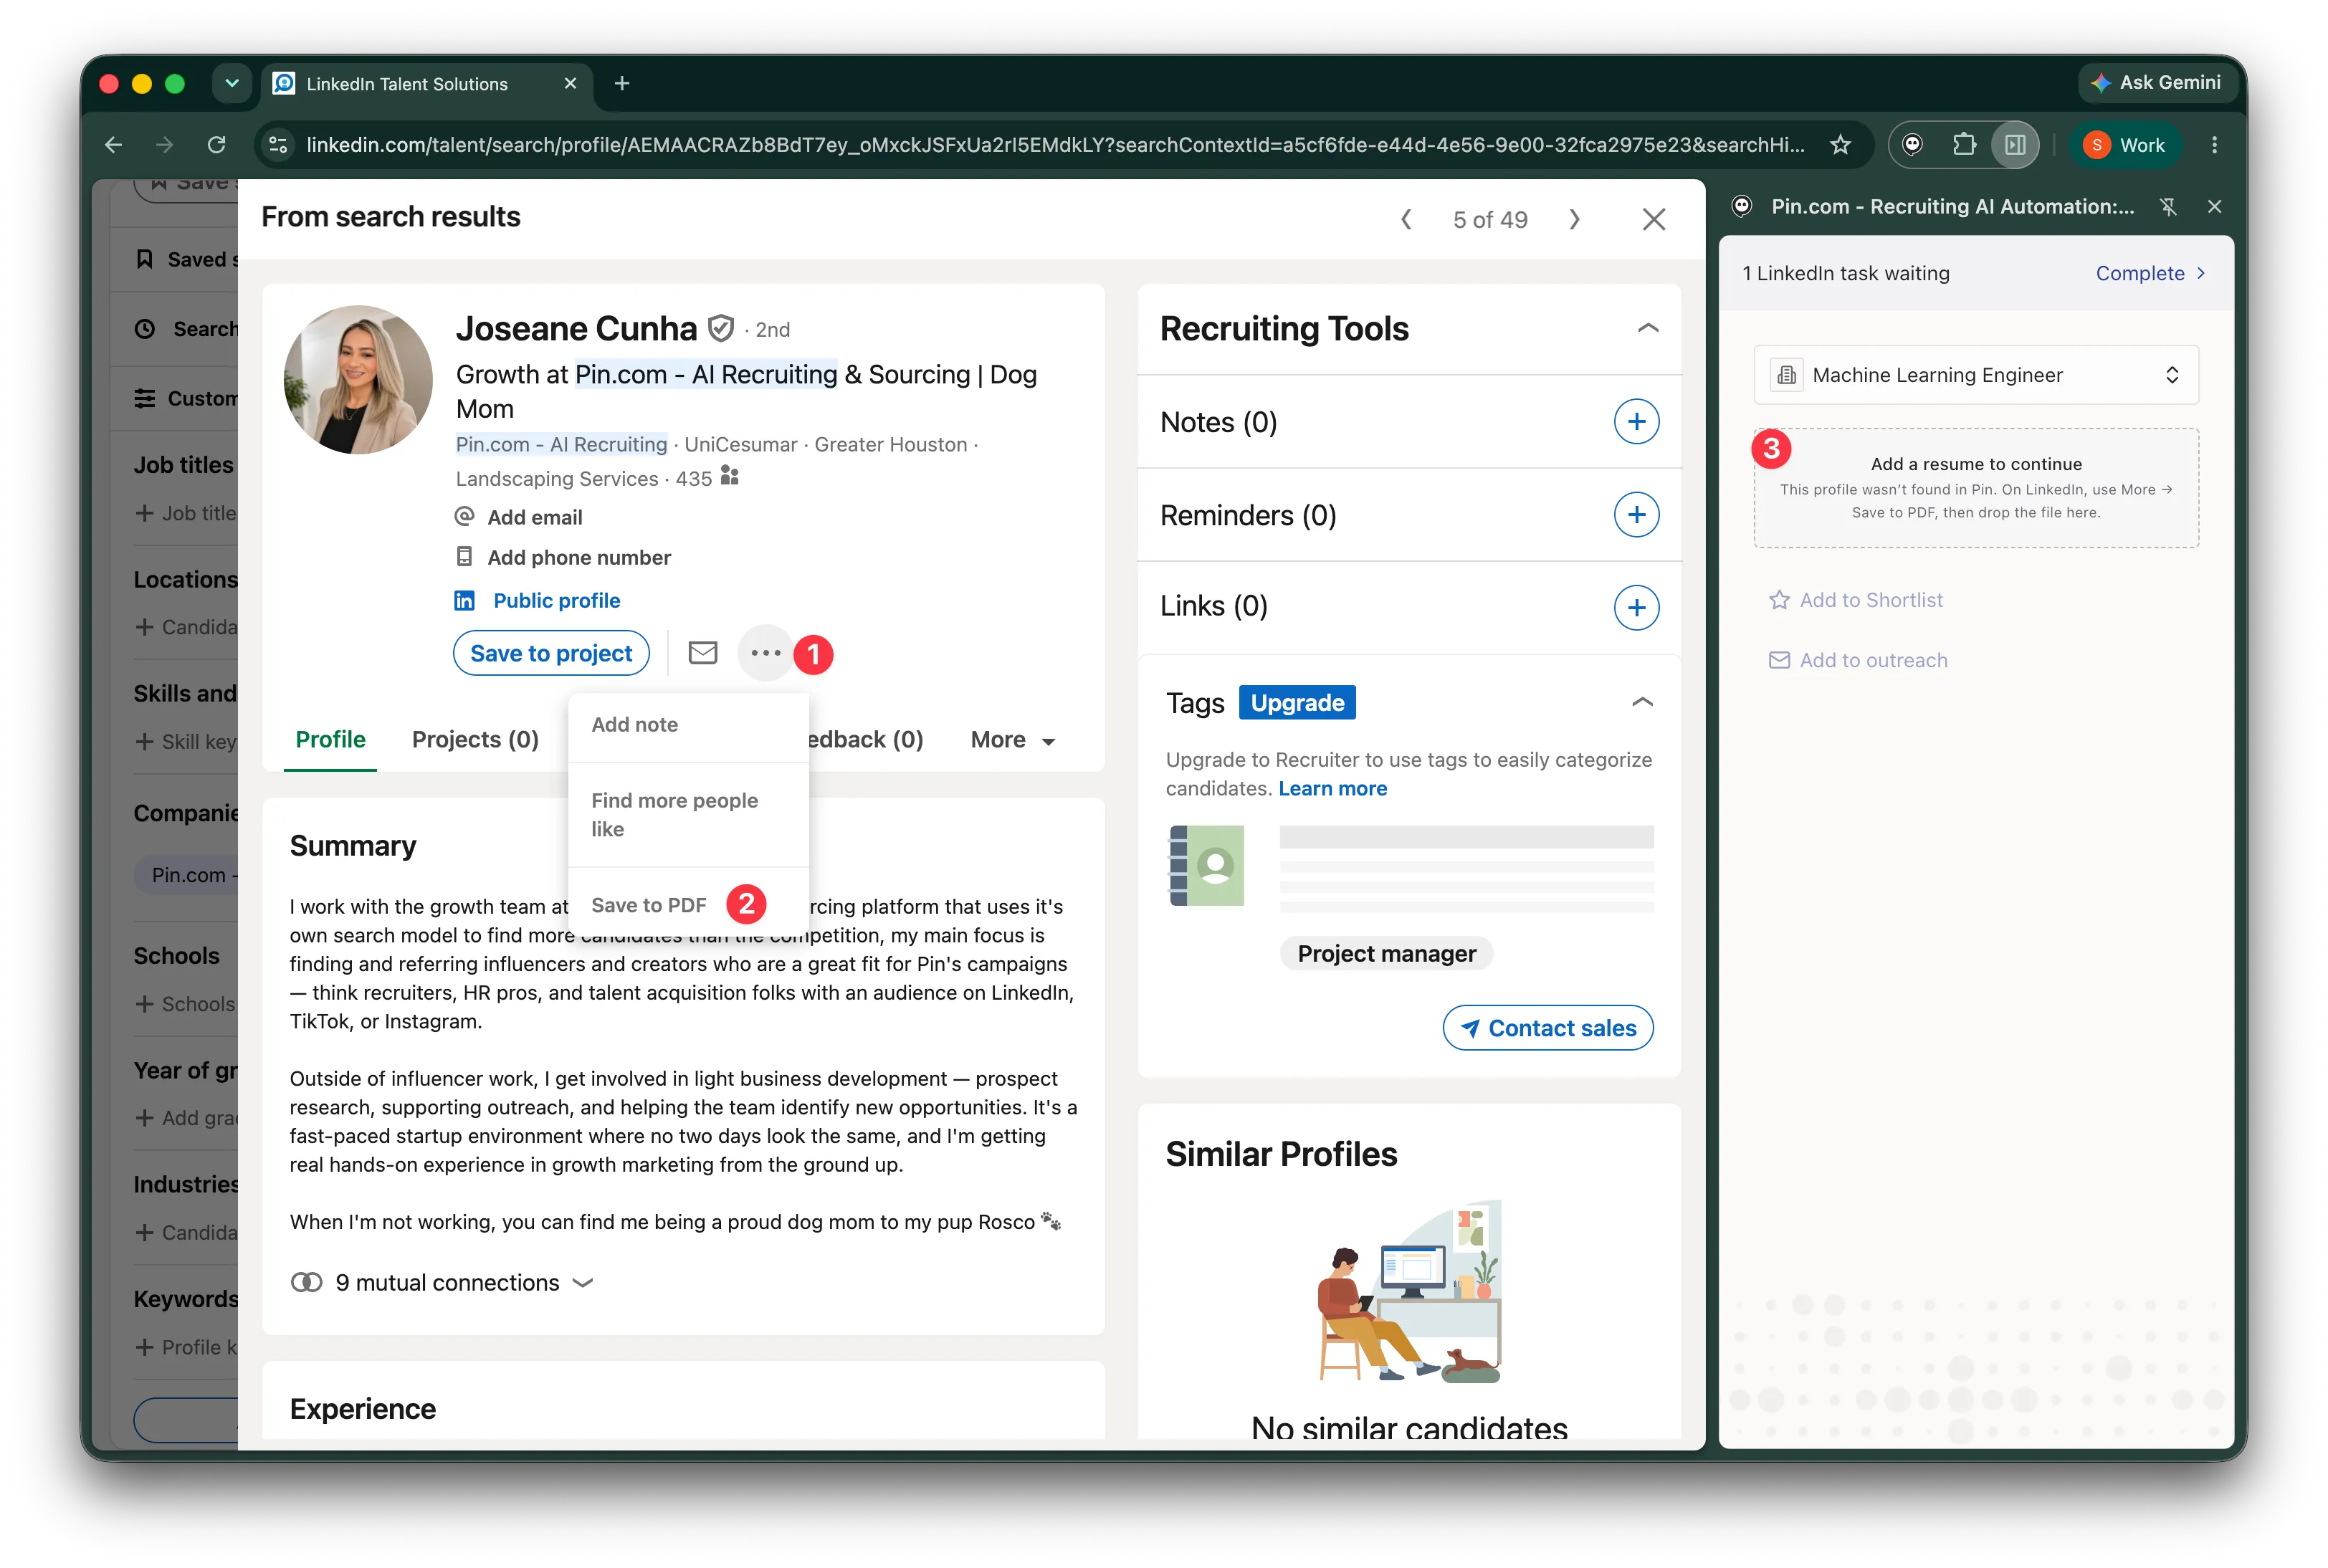
Task: Add a link with plus icon
Action: (1636, 607)
